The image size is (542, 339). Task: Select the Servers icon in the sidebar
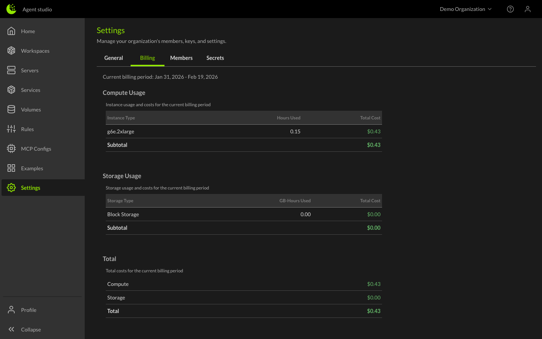11,70
